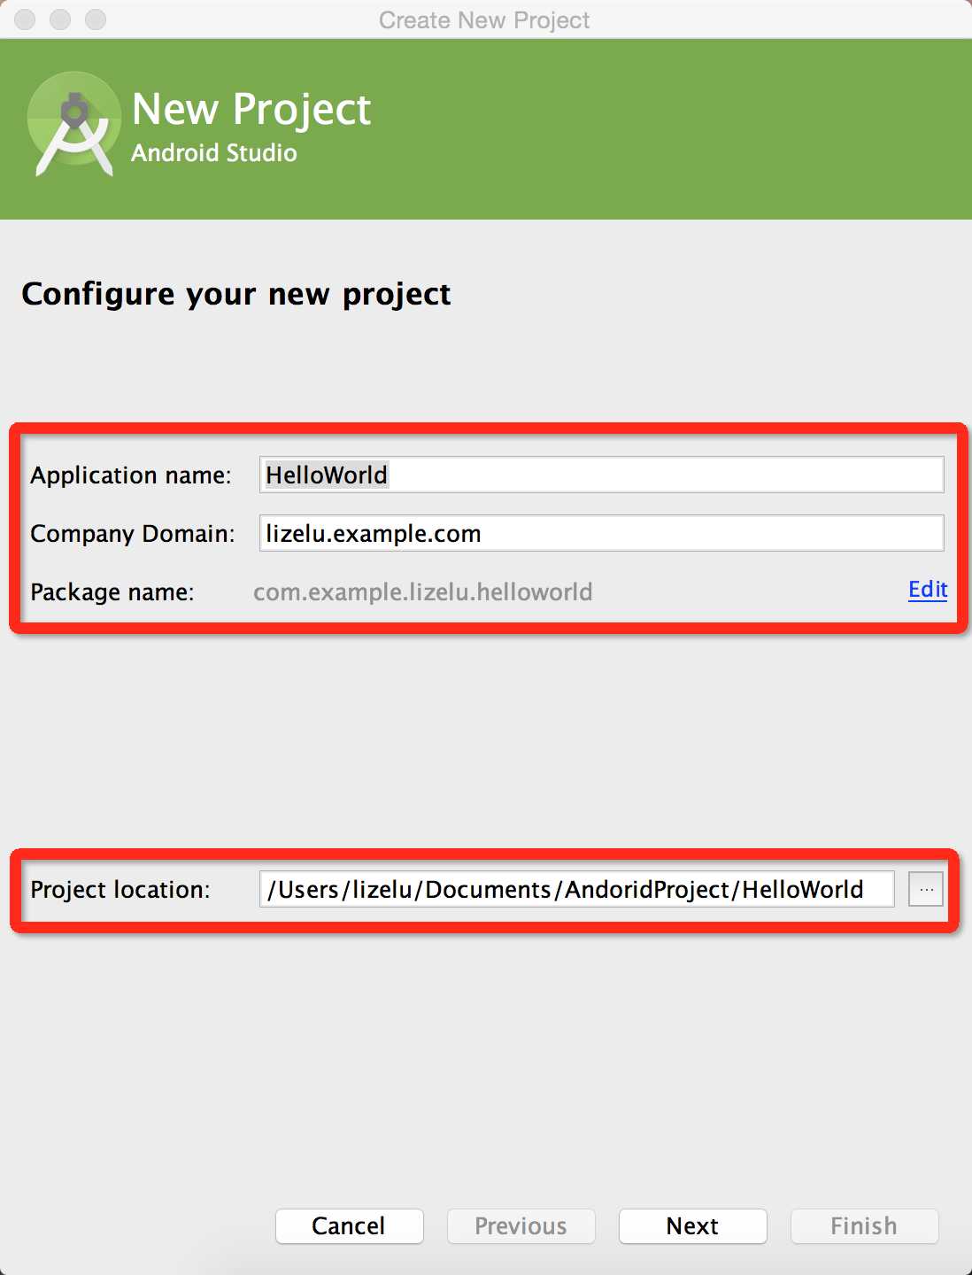Browse for project location with ellipsis button
Viewport: 972px width, 1275px height.
926,889
